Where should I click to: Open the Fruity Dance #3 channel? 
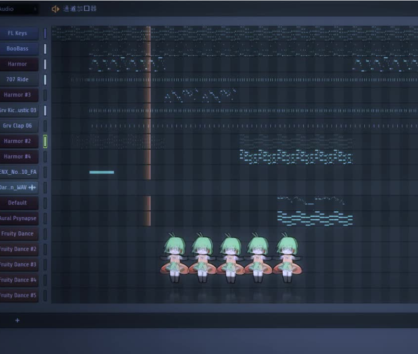point(19,265)
